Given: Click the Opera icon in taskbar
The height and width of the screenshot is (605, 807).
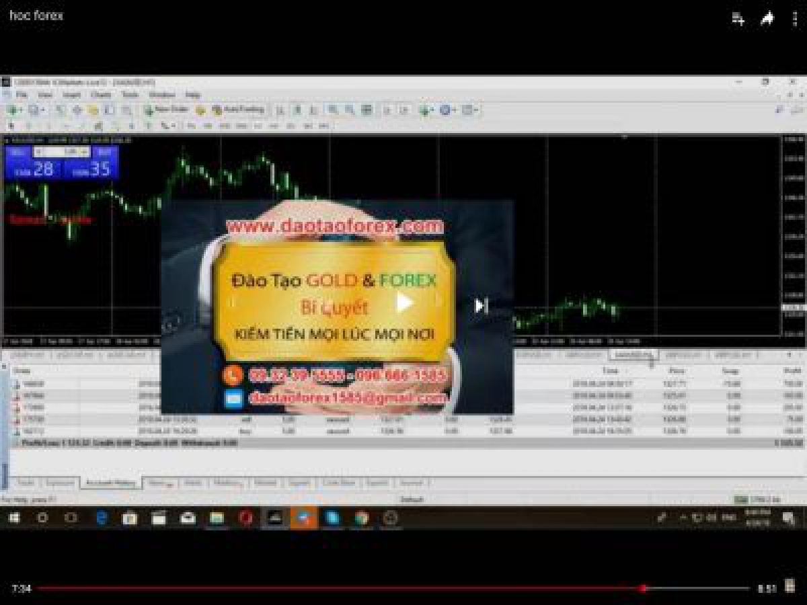Looking at the screenshot, I should [245, 518].
